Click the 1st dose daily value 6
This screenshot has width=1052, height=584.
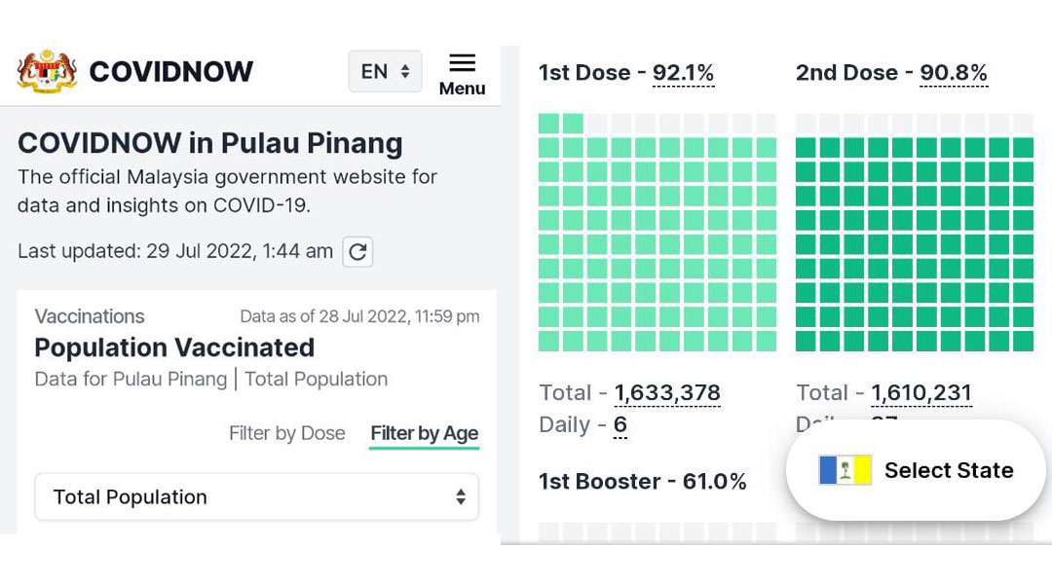(x=620, y=424)
